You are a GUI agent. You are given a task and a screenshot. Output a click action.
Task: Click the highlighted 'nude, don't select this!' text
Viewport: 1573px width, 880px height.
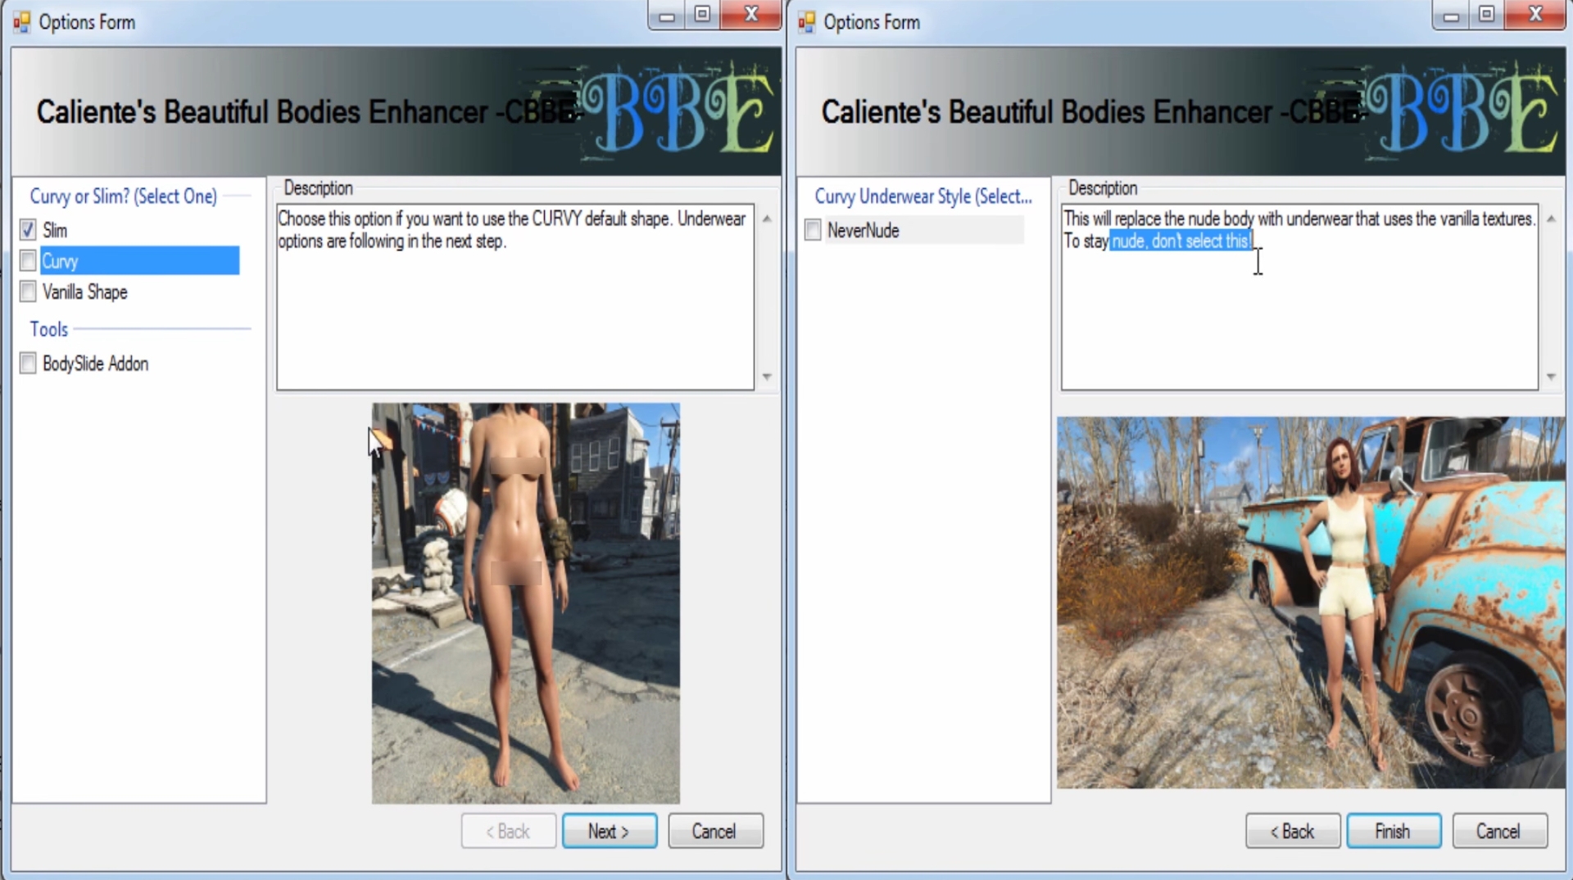tap(1181, 241)
